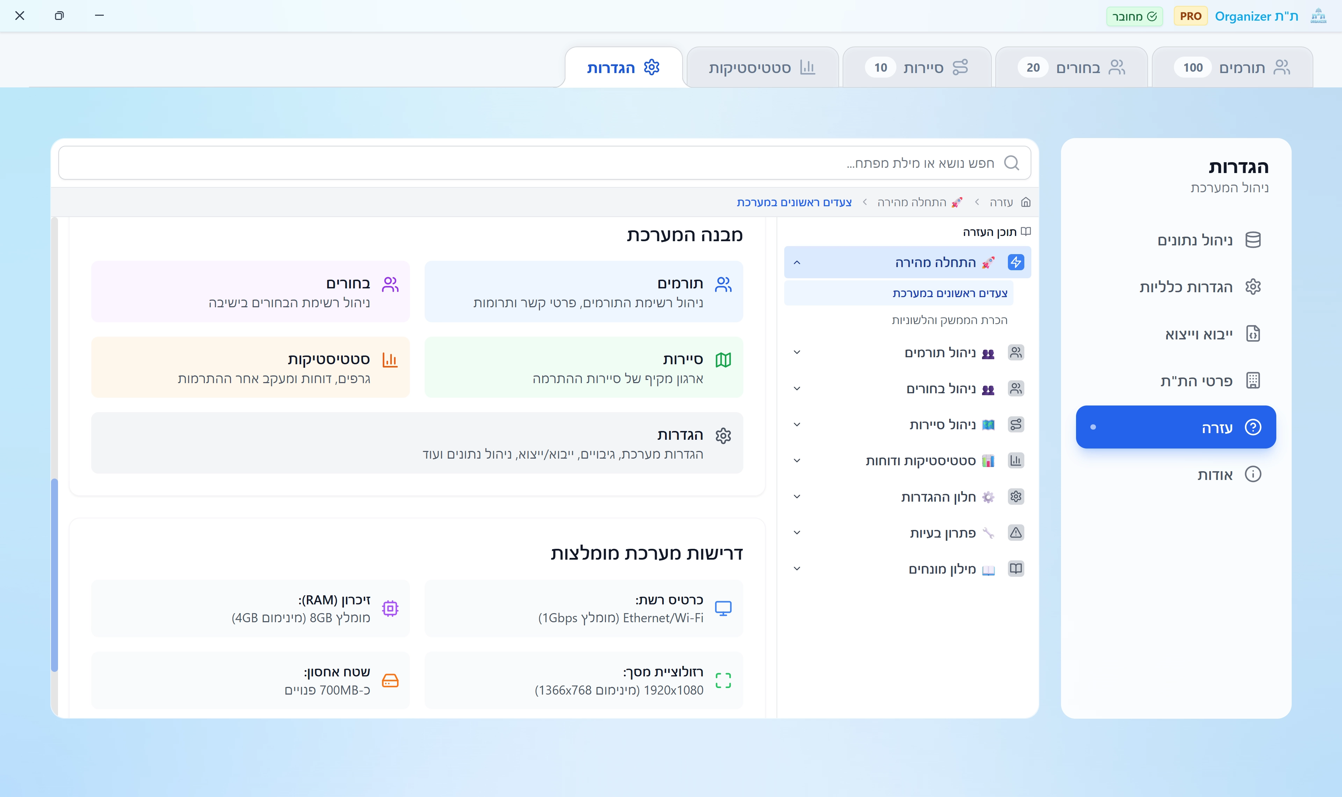Click the אודות info icon

coord(1253,474)
